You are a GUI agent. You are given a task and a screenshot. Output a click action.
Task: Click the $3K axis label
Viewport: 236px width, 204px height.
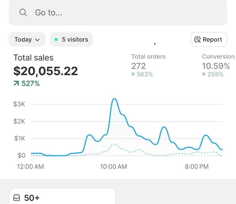coord(19,104)
